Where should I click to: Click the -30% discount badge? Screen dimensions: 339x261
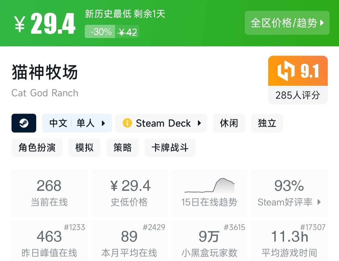click(x=101, y=32)
